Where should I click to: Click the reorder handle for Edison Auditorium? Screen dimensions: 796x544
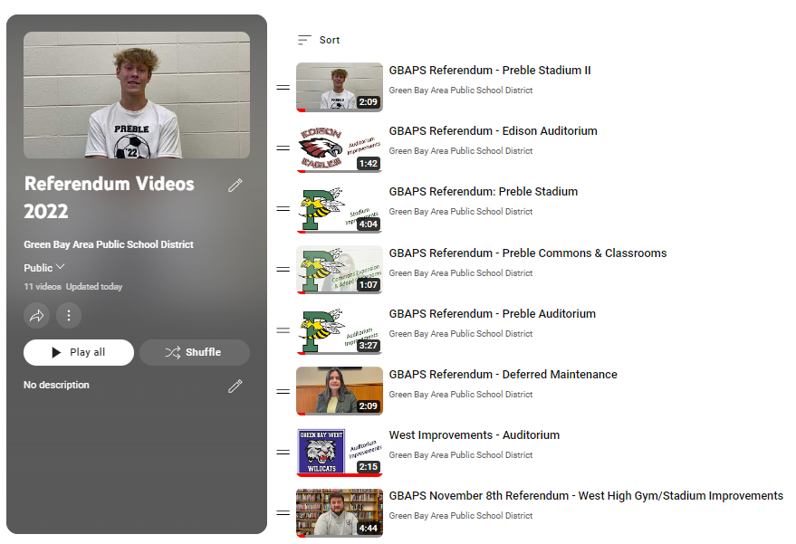click(283, 148)
